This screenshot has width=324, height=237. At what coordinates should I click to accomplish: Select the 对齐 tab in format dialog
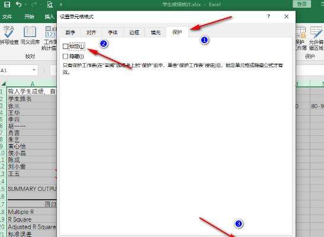(91, 33)
